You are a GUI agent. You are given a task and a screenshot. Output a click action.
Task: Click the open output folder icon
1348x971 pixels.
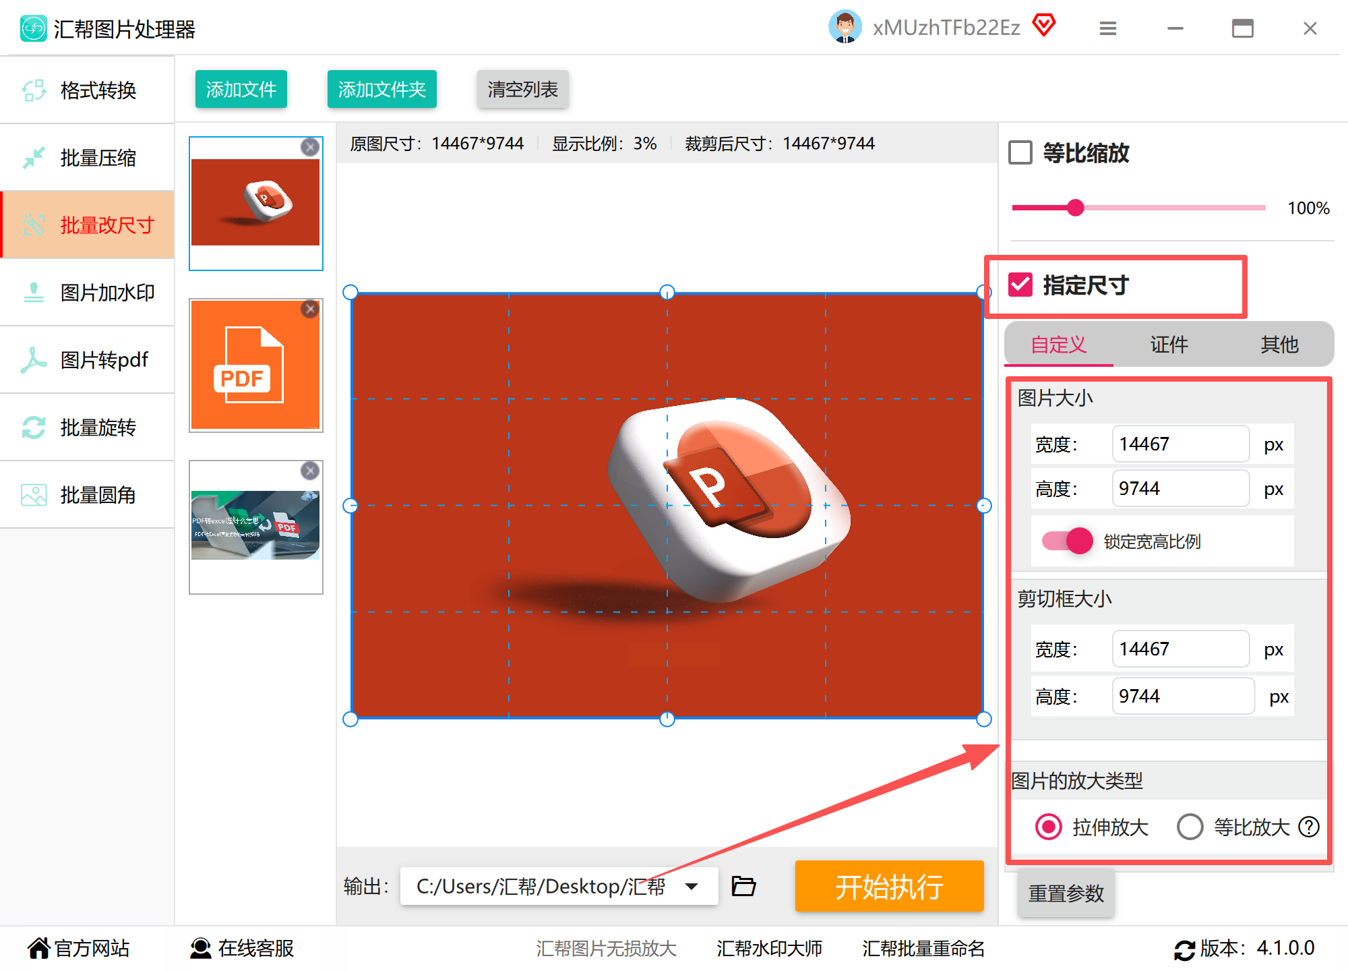[x=743, y=886]
